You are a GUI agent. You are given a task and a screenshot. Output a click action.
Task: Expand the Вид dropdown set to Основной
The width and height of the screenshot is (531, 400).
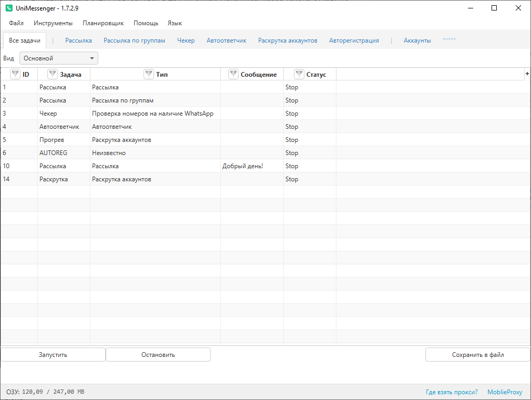pos(59,58)
